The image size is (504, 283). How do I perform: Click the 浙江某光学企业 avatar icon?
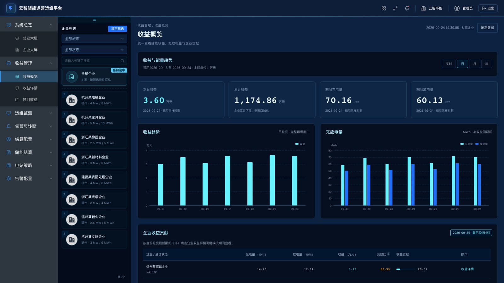pyautogui.click(x=72, y=200)
